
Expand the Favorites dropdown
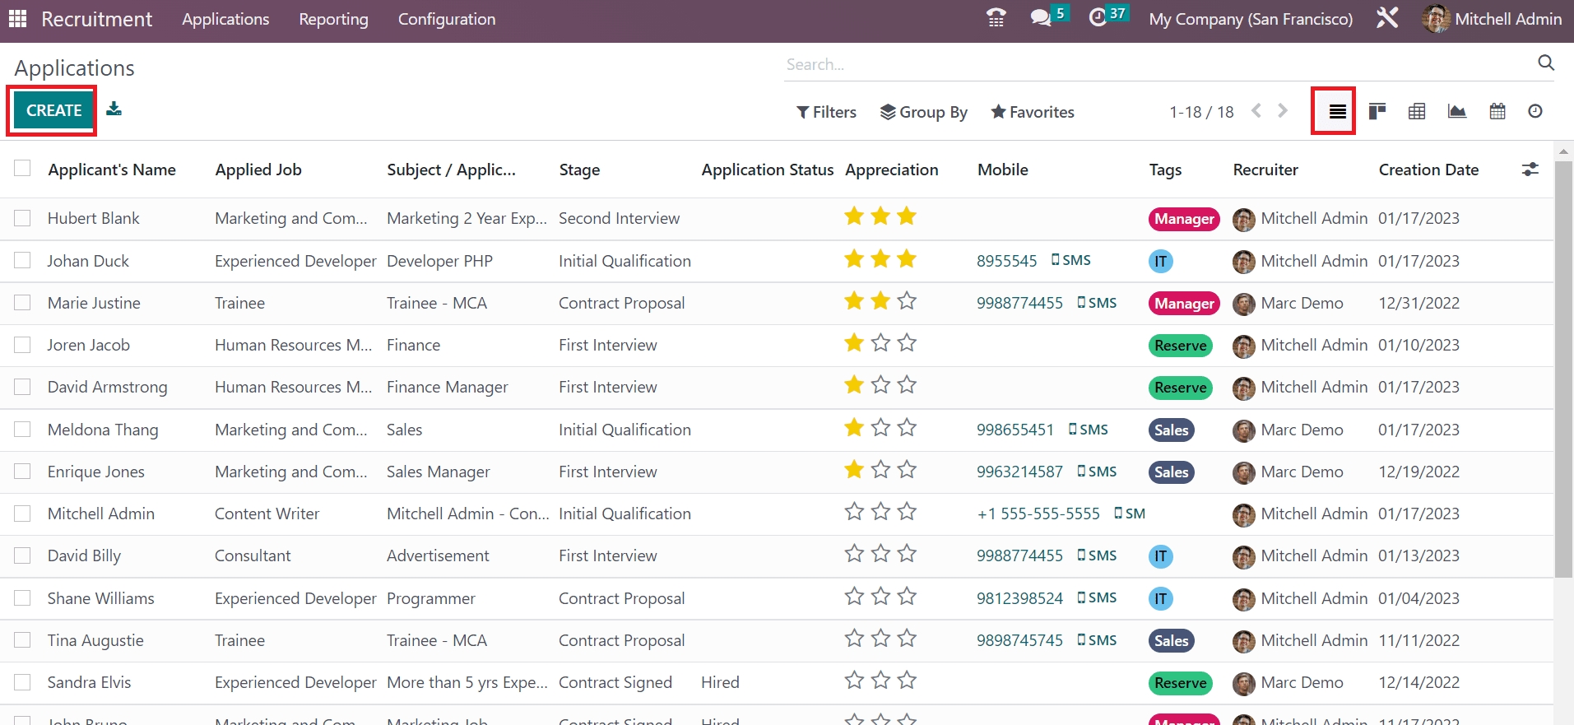coord(1033,112)
